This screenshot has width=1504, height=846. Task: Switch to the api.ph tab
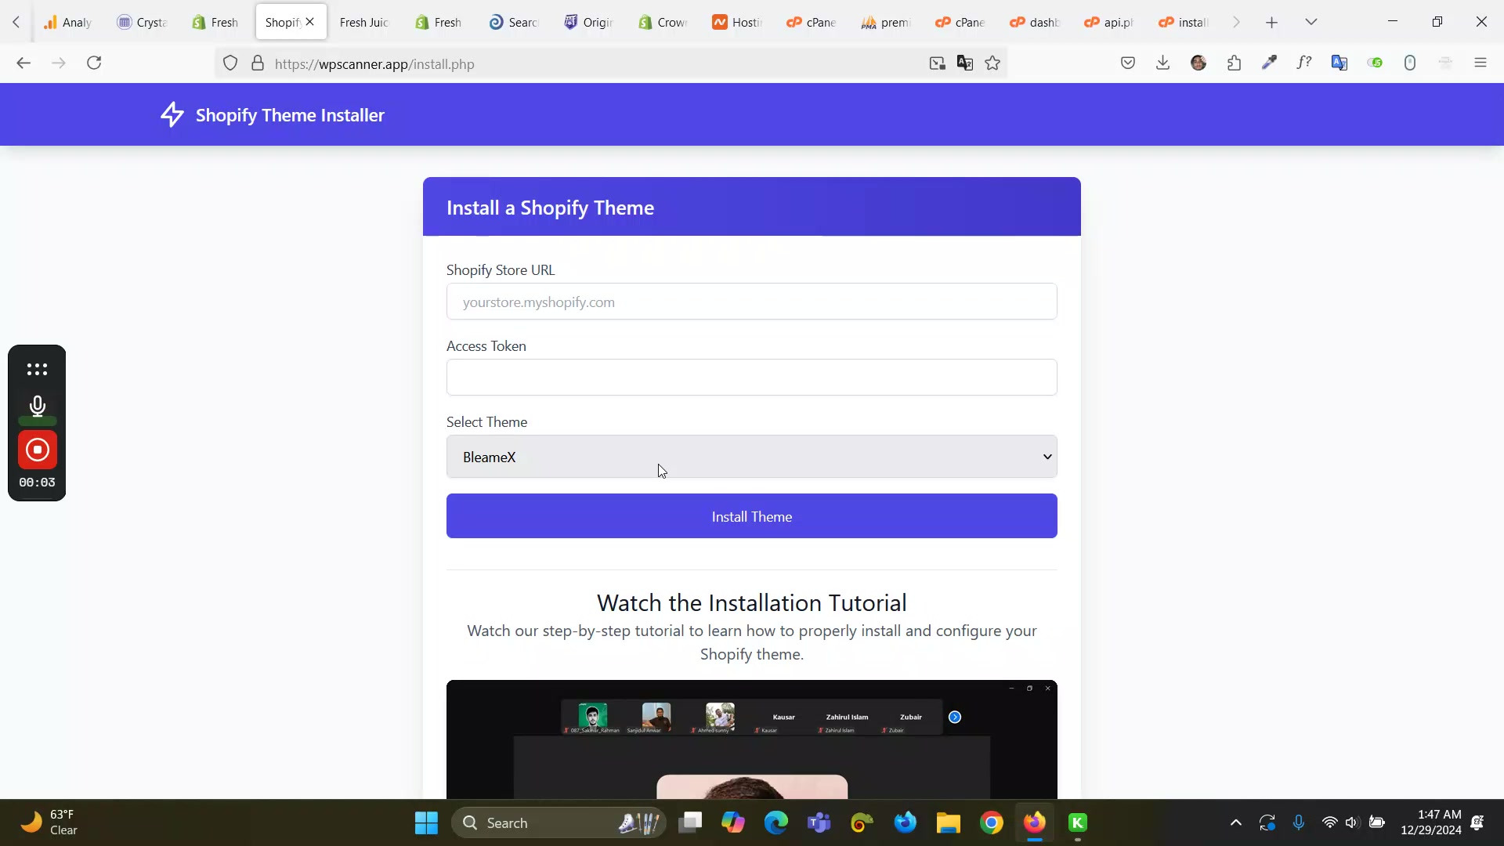1109,22
